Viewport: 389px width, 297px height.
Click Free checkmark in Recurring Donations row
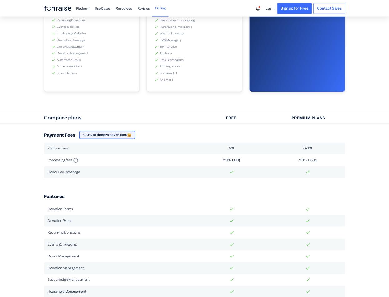[232, 232]
